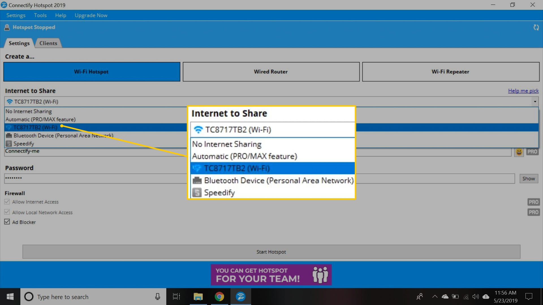Toggle the Allow Internet Access checkbox

tap(7, 202)
